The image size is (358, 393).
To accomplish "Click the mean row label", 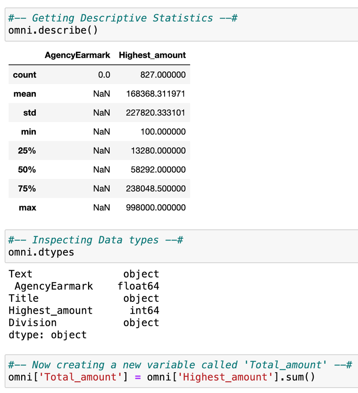I will click(25, 94).
